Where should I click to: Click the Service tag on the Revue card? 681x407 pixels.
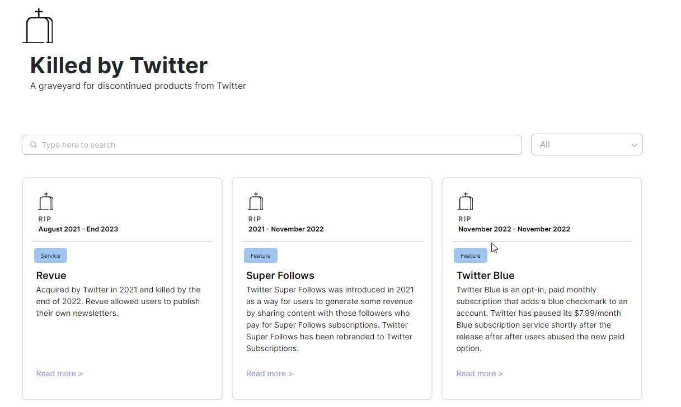coord(50,255)
